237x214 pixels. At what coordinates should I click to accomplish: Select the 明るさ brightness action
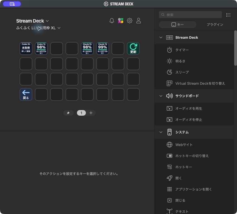tap(194, 61)
